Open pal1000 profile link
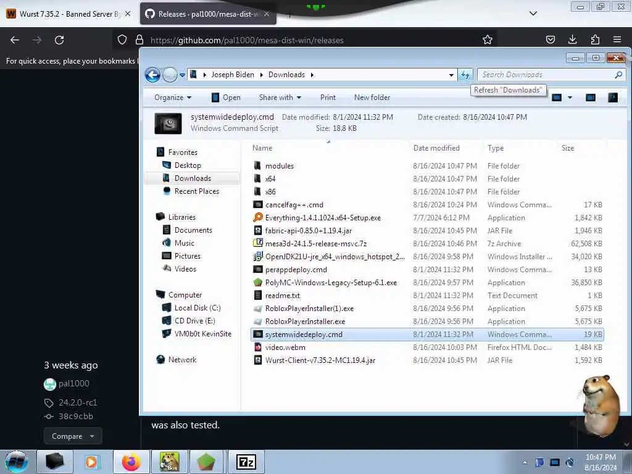Viewport: 632px width, 474px height. 74,384
